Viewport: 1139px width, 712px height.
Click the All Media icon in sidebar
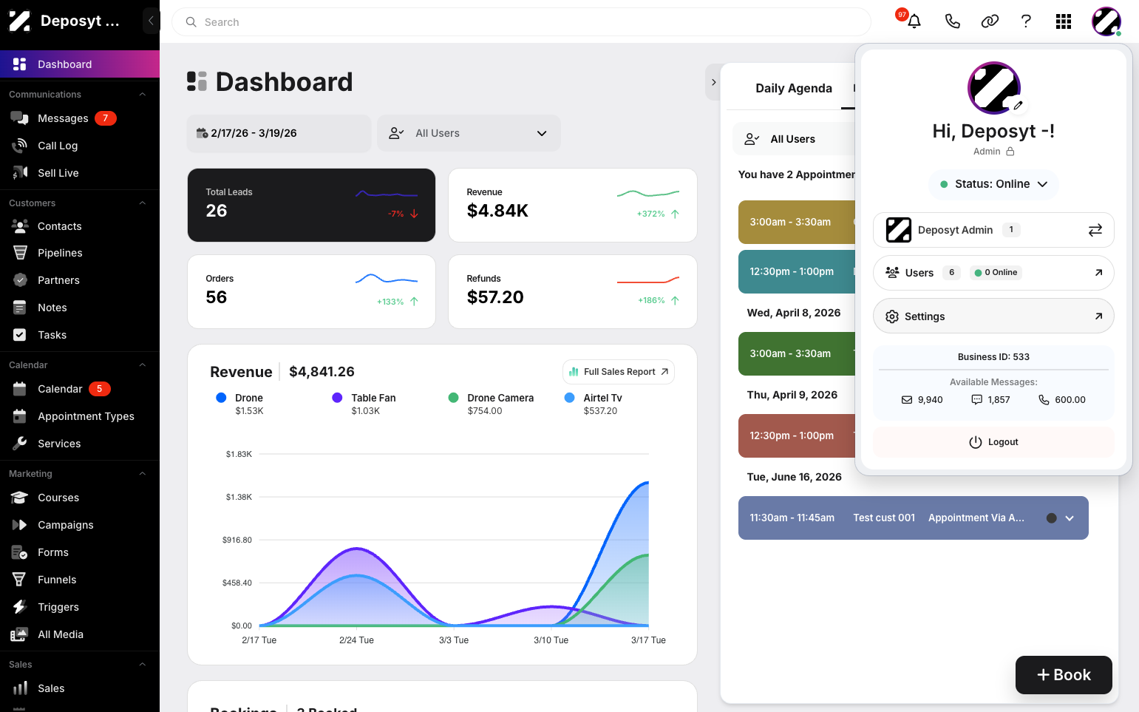(20, 634)
